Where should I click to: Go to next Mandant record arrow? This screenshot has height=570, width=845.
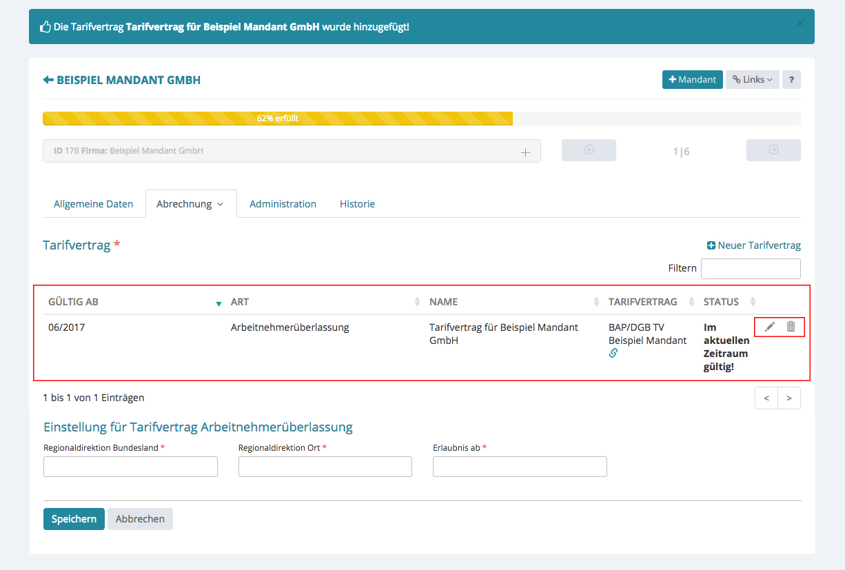click(773, 150)
